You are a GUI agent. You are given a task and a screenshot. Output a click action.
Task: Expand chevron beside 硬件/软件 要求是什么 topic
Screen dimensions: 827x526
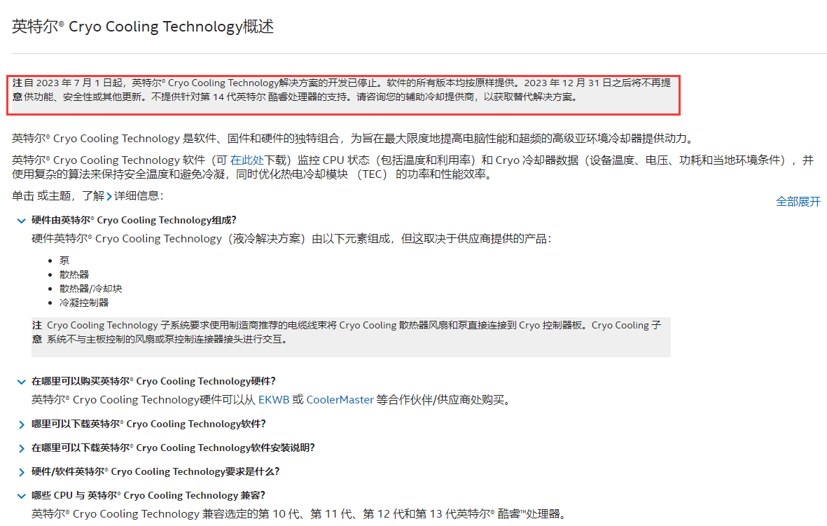21,472
